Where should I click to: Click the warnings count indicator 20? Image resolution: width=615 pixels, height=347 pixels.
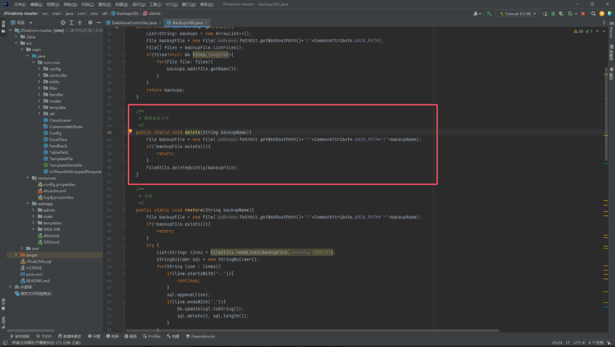pyautogui.click(x=578, y=31)
